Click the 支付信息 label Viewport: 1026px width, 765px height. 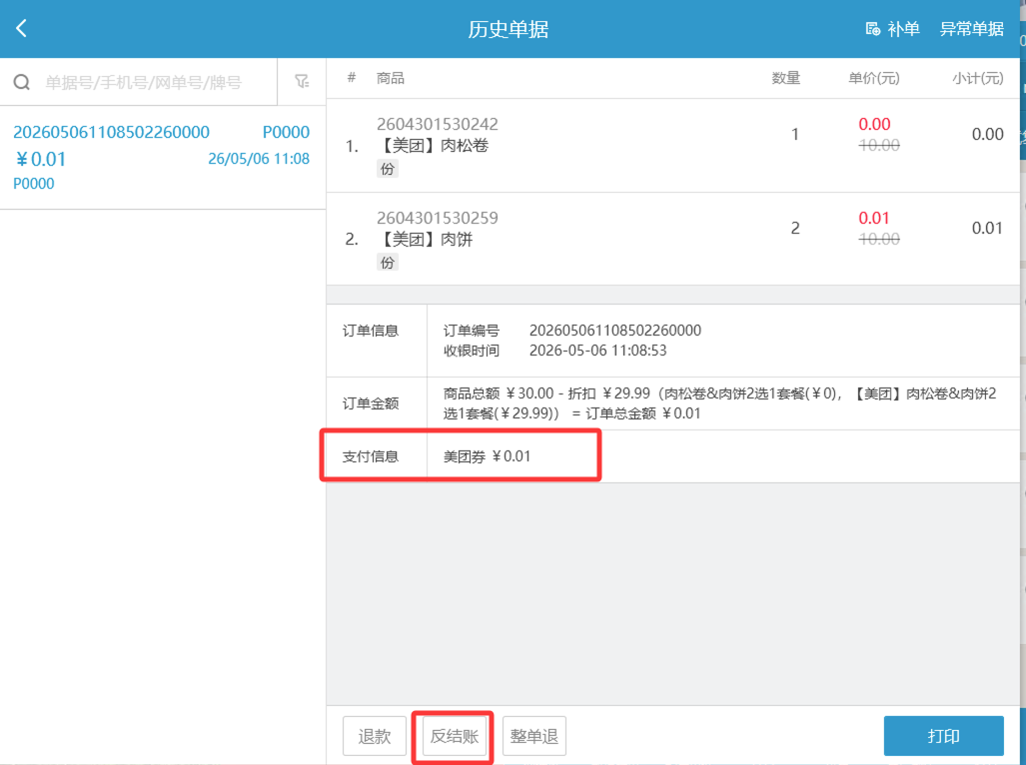click(371, 456)
